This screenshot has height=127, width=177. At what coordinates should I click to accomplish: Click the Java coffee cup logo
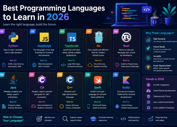[x=13, y=79]
